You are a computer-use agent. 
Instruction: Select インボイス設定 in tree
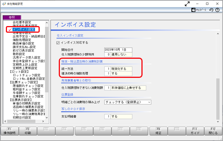point(24,29)
